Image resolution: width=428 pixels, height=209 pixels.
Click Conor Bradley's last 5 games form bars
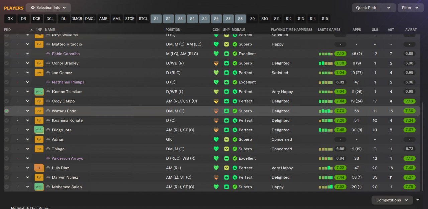[x=326, y=63]
